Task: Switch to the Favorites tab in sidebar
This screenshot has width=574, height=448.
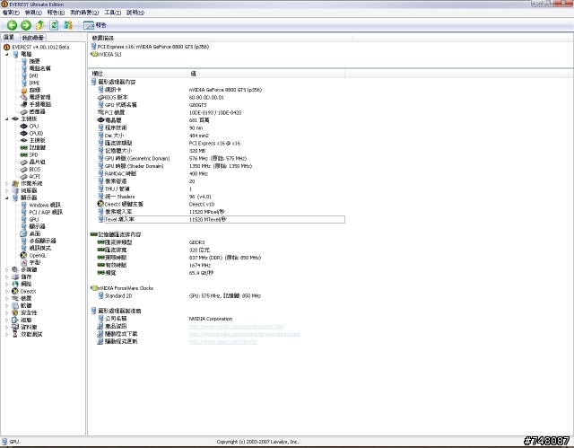Action: (x=32, y=38)
